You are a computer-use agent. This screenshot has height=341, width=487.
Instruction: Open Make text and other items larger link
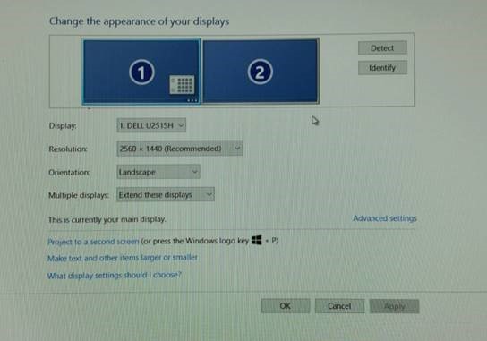tap(123, 258)
